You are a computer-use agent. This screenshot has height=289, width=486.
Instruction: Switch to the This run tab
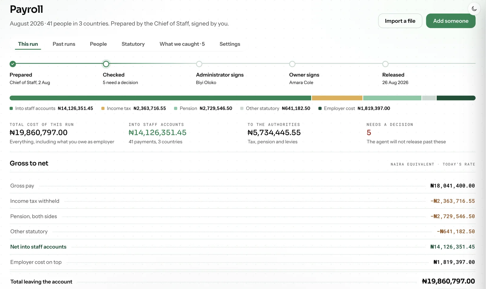[x=28, y=44]
